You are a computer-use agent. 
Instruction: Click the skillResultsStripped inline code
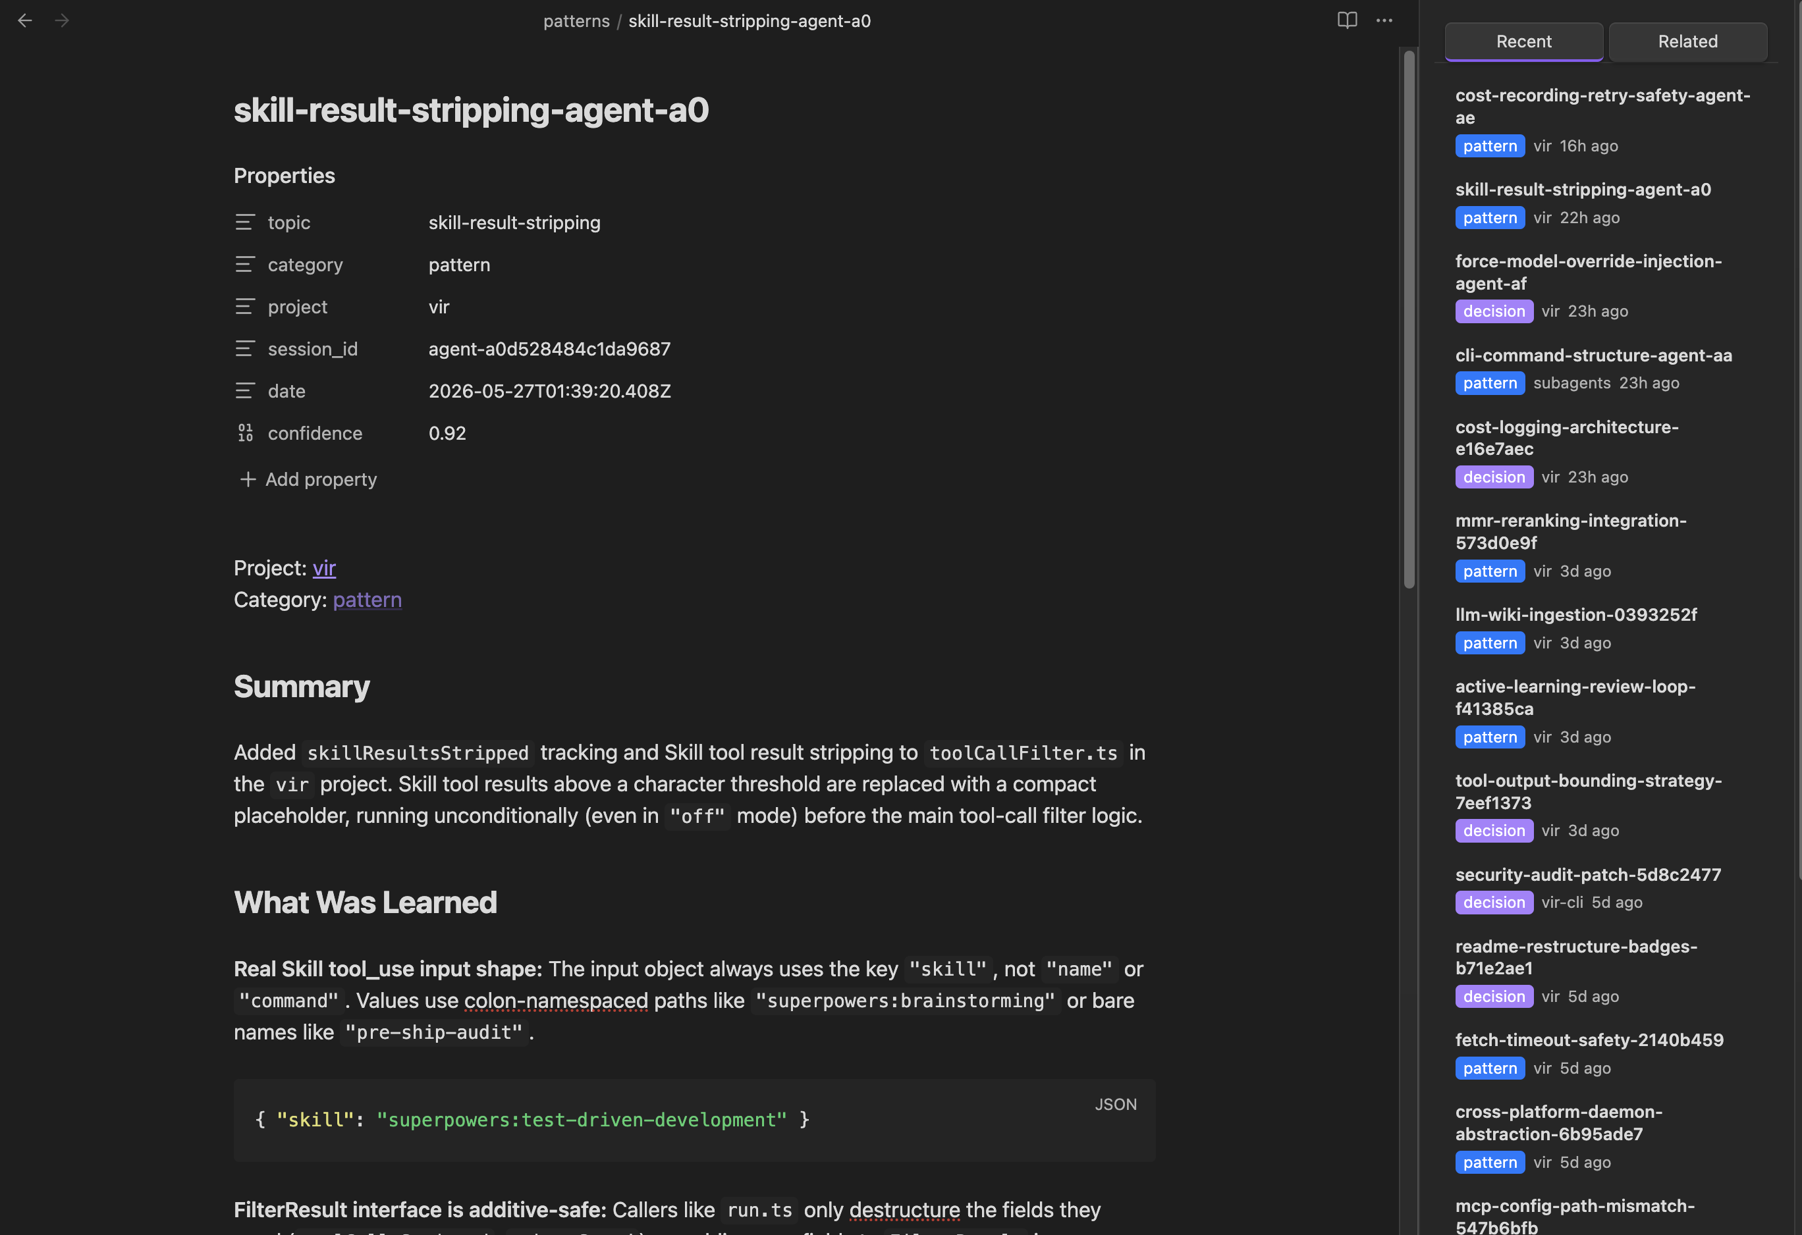coord(417,753)
